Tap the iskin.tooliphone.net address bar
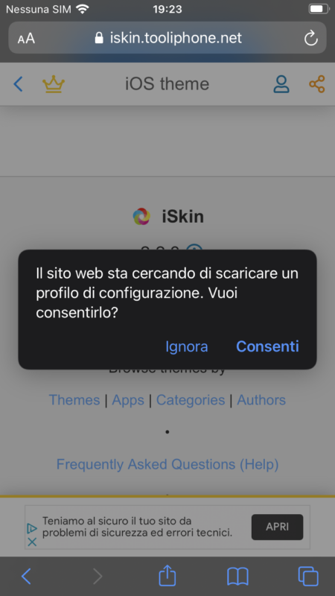This screenshot has height=596, width=335. [x=167, y=38]
